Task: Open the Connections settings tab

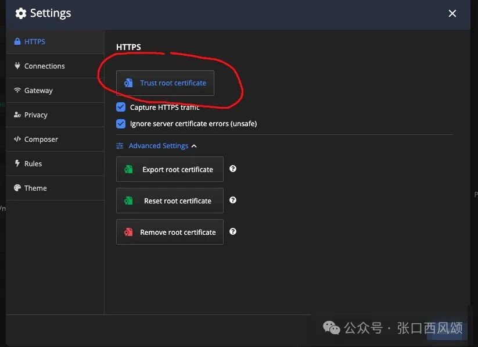Action: (44, 66)
